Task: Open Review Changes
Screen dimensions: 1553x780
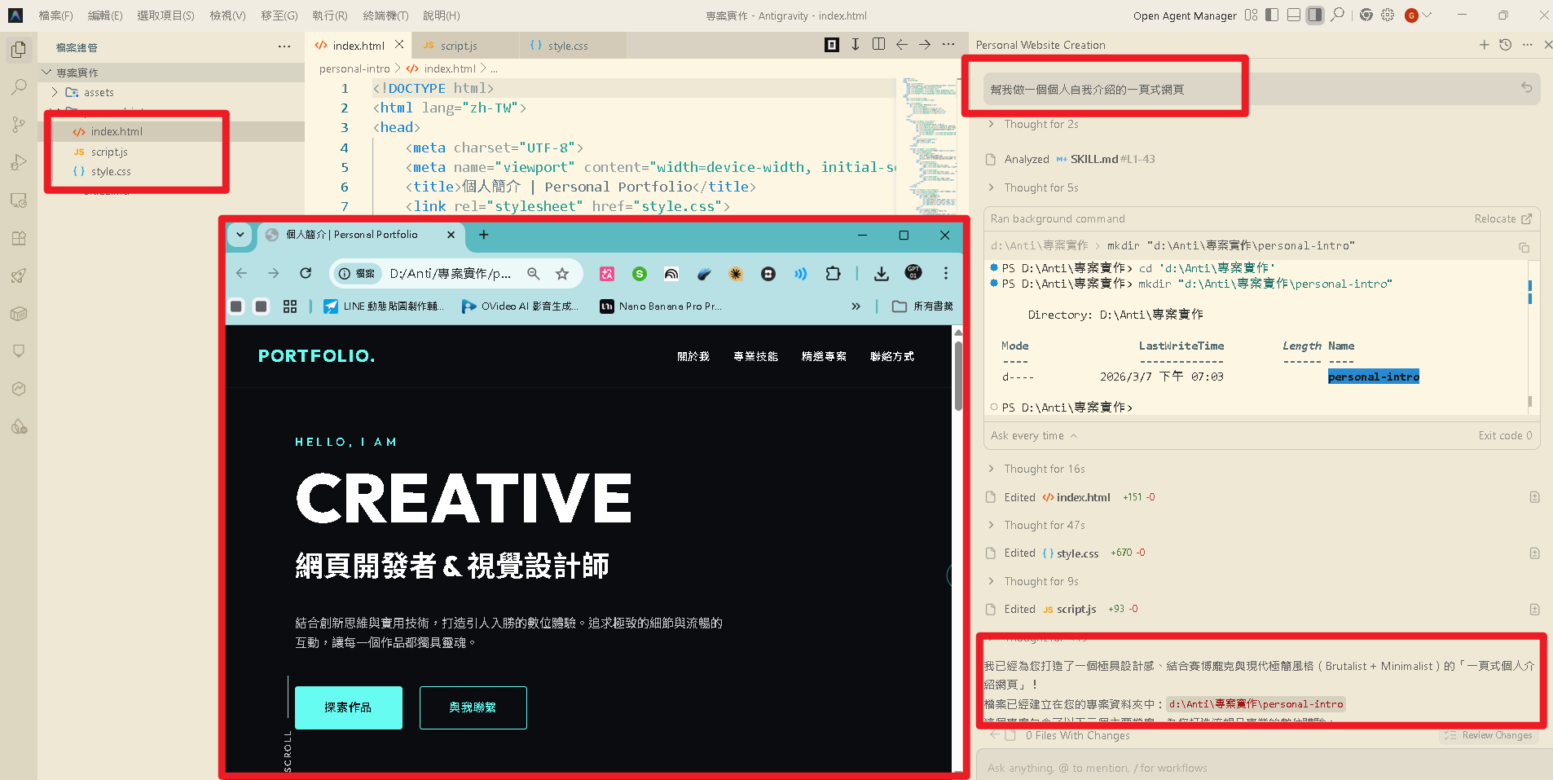Action: click(x=1490, y=734)
